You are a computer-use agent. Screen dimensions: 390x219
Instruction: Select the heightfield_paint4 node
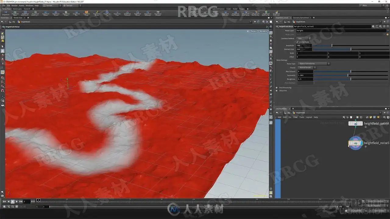356,123
